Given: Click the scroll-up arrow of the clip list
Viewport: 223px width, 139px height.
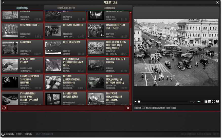Looking at the screenshot, I should point(131,13).
